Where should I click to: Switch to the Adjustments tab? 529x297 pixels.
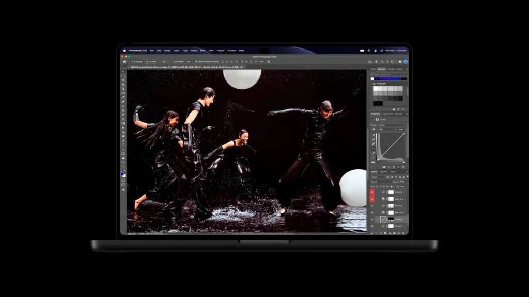tap(387, 114)
